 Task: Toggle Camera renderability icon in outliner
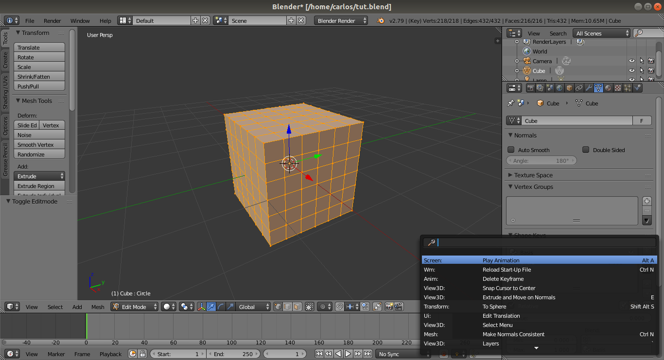650,61
